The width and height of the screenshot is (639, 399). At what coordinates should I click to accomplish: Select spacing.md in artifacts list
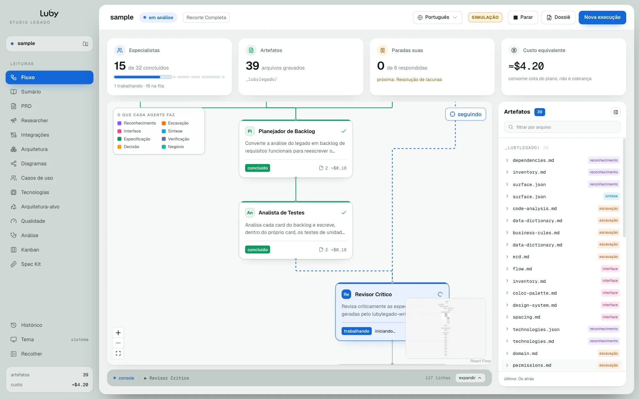[x=562, y=317]
